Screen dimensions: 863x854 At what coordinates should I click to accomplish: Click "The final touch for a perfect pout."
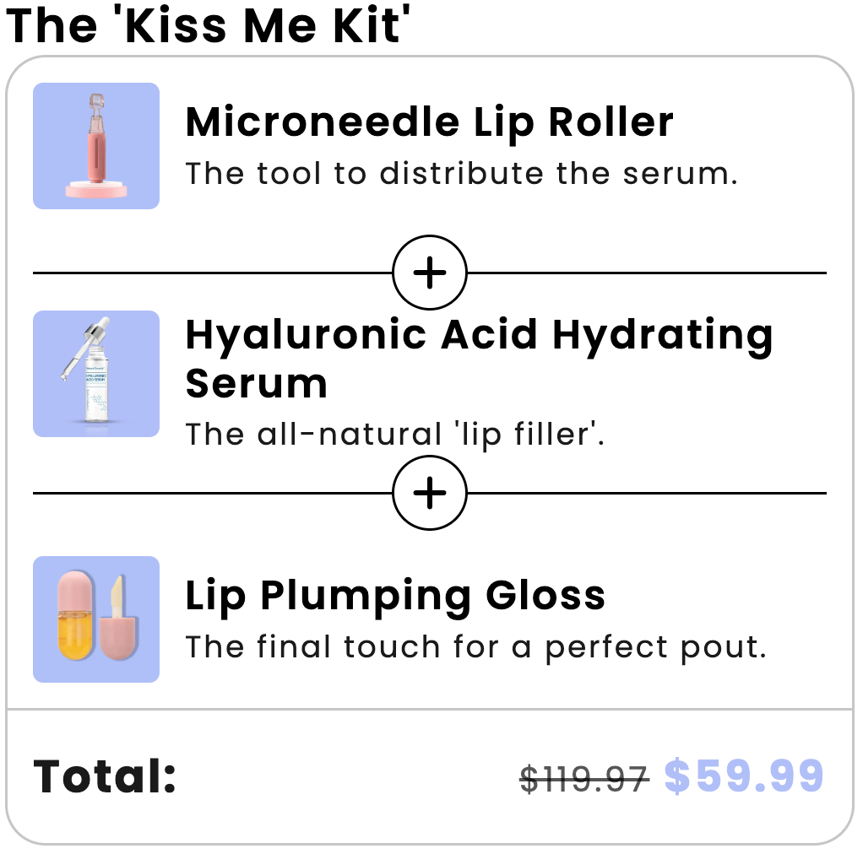pyautogui.click(x=475, y=647)
